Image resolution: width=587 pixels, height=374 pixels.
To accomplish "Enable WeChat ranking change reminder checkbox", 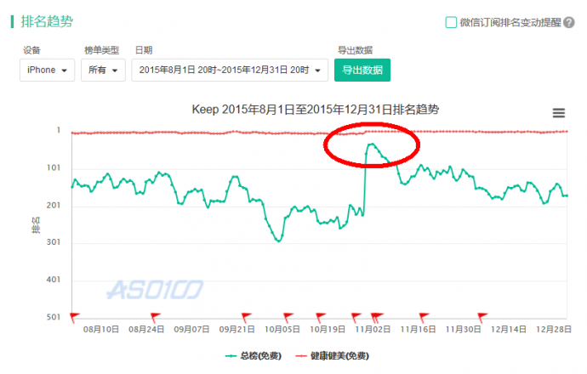I will click(x=451, y=22).
